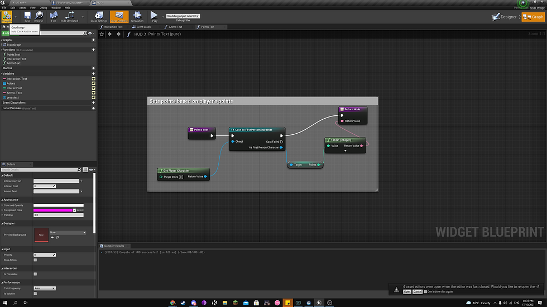Click Open in the reopen editors notification
This screenshot has height=307, width=547.
click(x=407, y=292)
